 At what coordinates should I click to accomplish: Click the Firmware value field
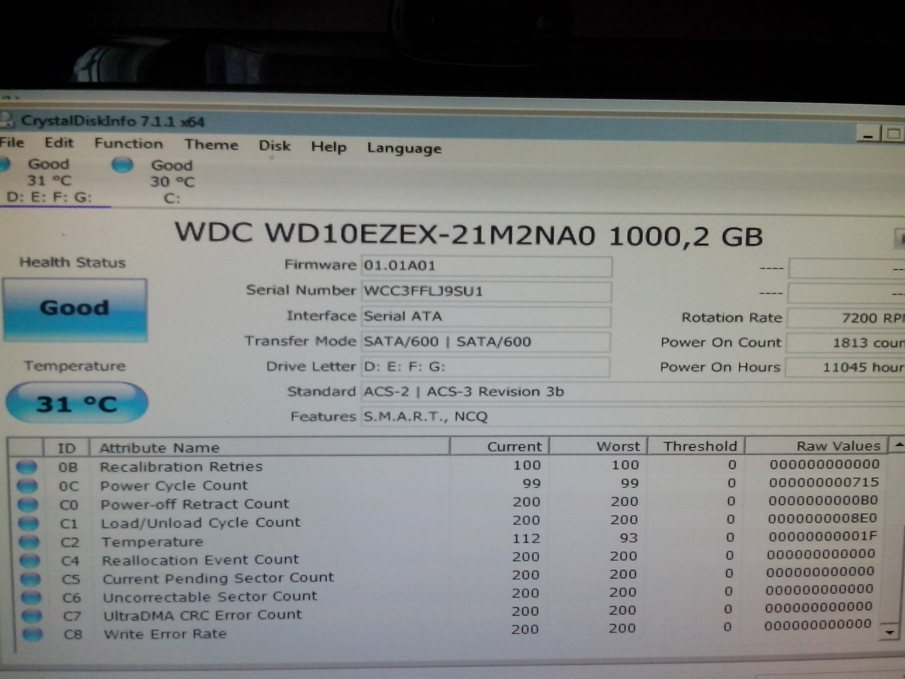pyautogui.click(x=486, y=266)
